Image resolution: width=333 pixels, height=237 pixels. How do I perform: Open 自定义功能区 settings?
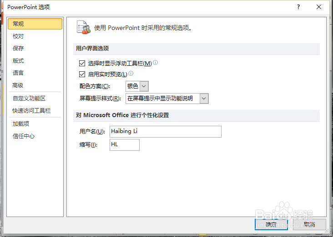(x=29, y=99)
